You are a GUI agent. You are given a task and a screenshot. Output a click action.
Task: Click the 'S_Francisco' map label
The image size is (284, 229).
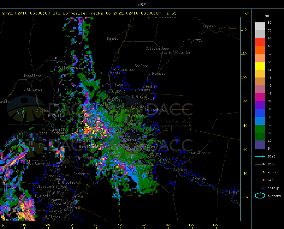(124, 70)
